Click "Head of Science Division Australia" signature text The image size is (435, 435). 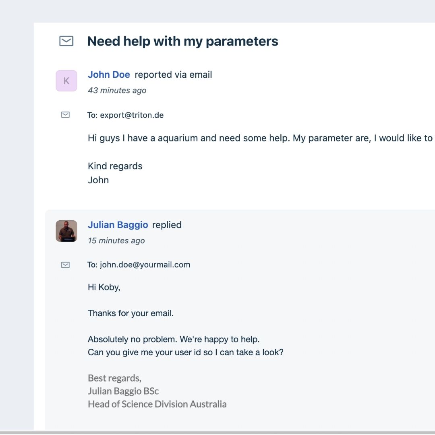tap(157, 404)
